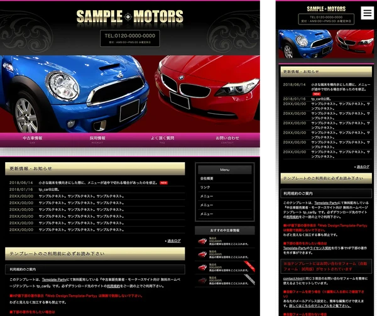The width and height of the screenshot is (377, 316).
Task: Click the first car item under おすすめ中古車情報
Action: click(x=225, y=241)
